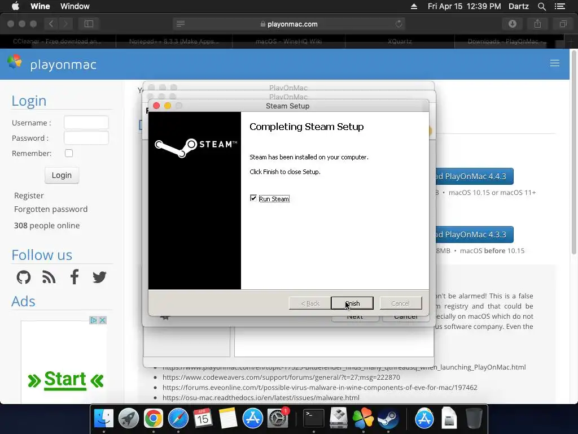This screenshot has width=578, height=434.
Task: Click Finish in Steam Setup
Action: tap(352, 303)
